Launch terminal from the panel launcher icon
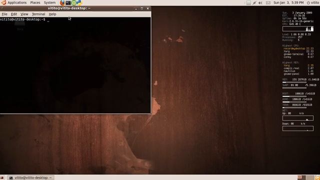320x180 pixels. click(x=68, y=2)
